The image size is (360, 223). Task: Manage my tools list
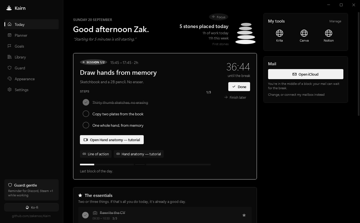(x=335, y=21)
